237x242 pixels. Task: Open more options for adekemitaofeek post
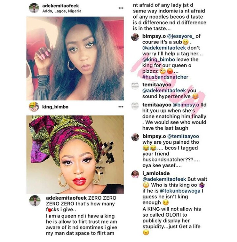point(121,8)
